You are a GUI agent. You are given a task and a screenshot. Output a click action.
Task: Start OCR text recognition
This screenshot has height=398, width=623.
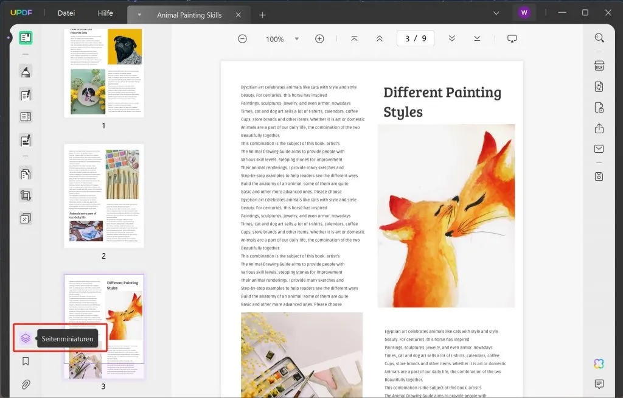click(x=599, y=66)
